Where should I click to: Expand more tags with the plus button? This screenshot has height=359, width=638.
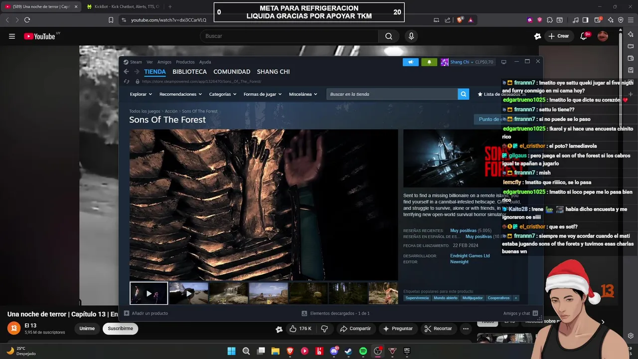[x=516, y=298]
